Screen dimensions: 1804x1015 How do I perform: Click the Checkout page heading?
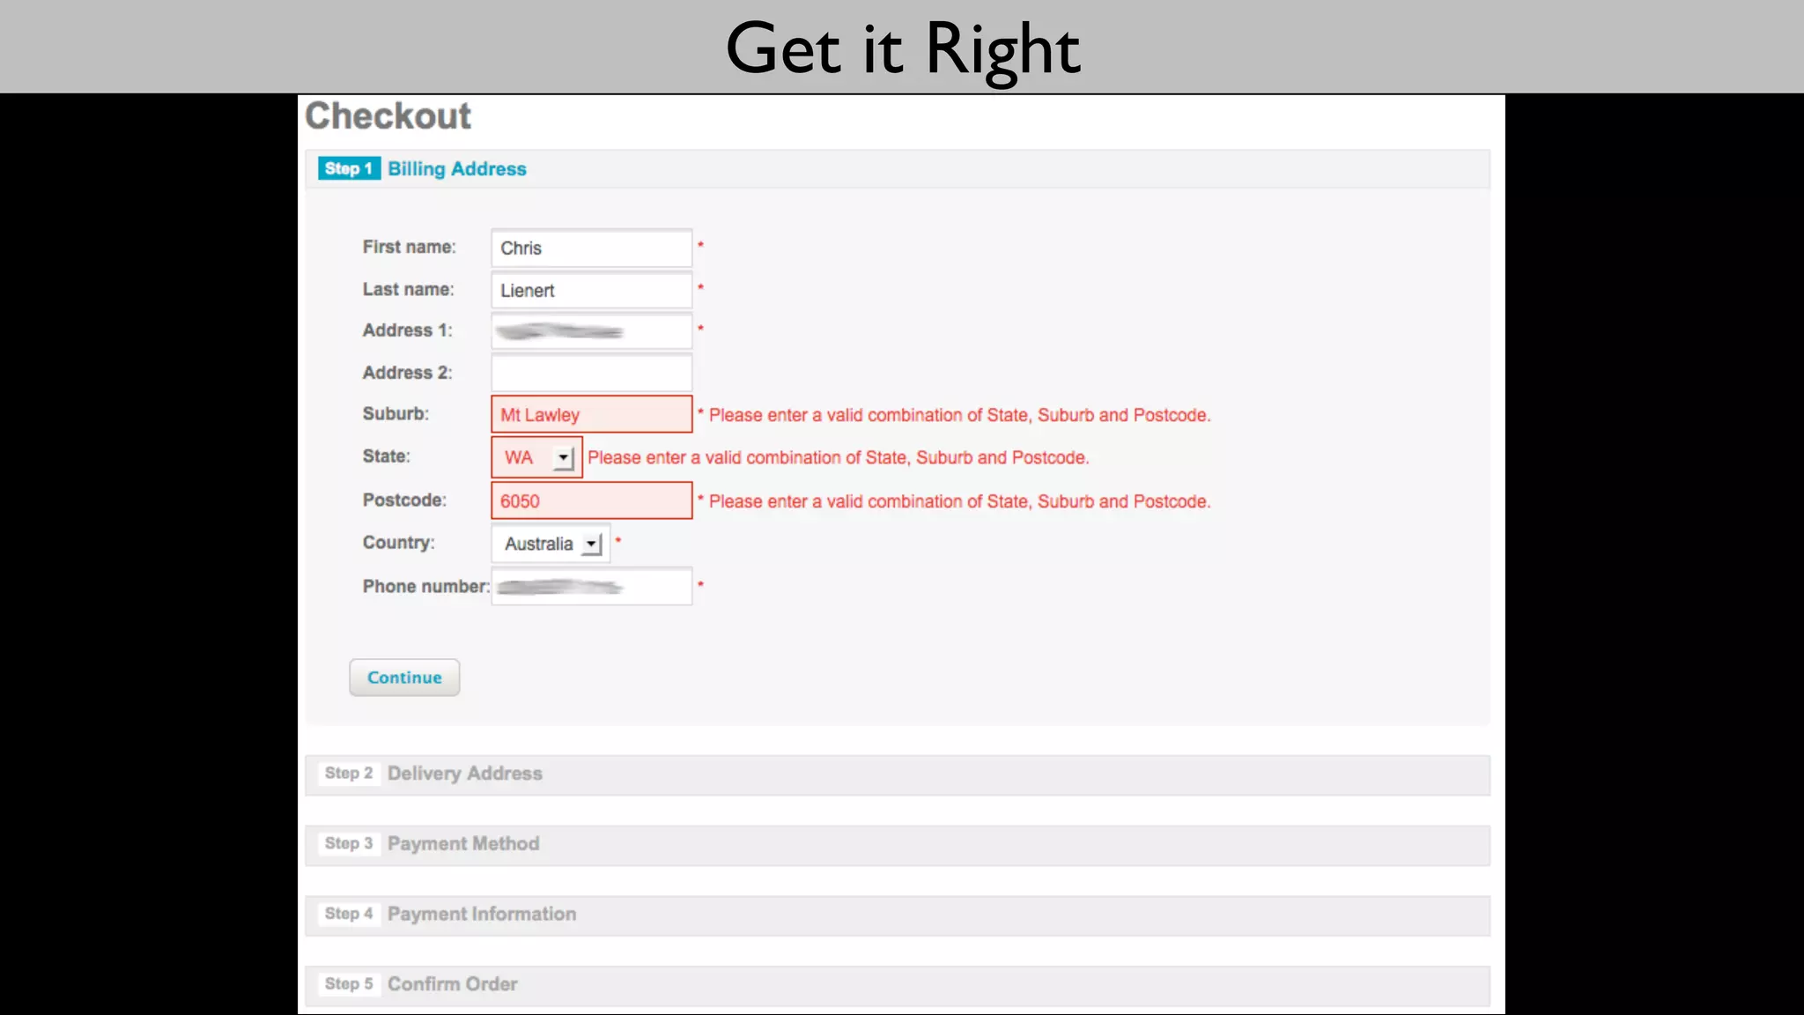pyautogui.click(x=388, y=116)
